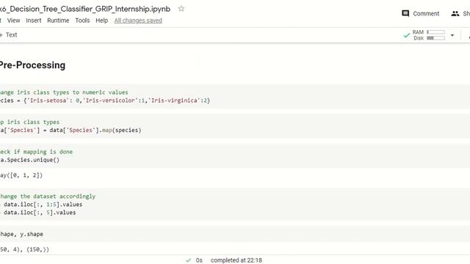Click the data['Species'].map(species) code line
470x264 pixels.
point(70,130)
